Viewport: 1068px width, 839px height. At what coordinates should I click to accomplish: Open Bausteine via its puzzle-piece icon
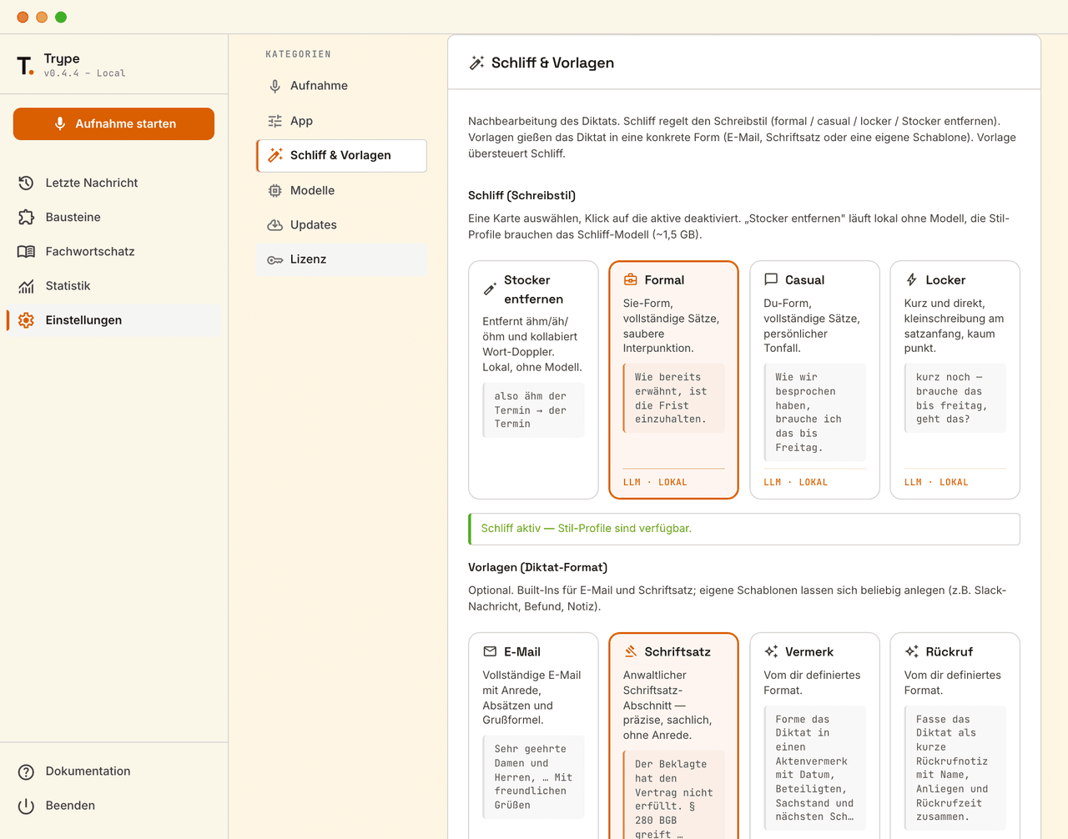coord(26,217)
